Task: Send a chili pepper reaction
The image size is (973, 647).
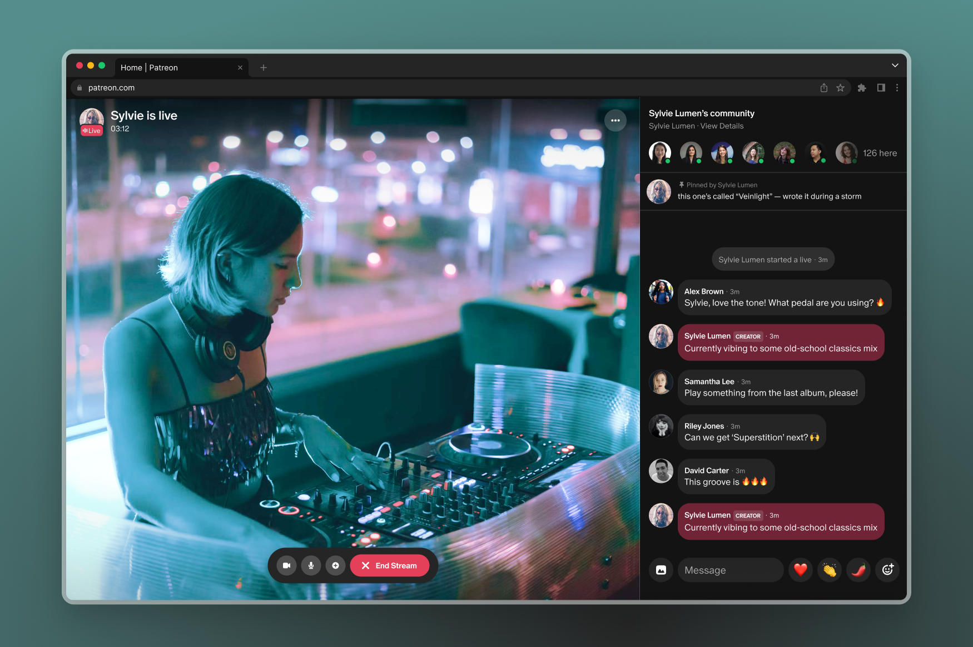Action: [858, 570]
